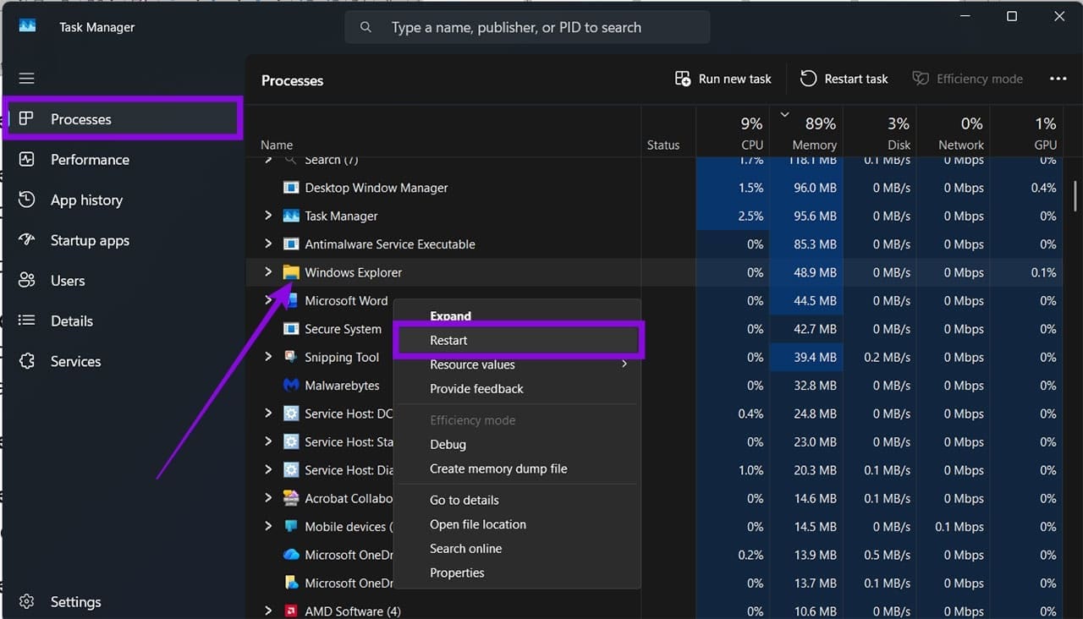Click the AMD Software process icon
The height and width of the screenshot is (619, 1083).
point(291,611)
